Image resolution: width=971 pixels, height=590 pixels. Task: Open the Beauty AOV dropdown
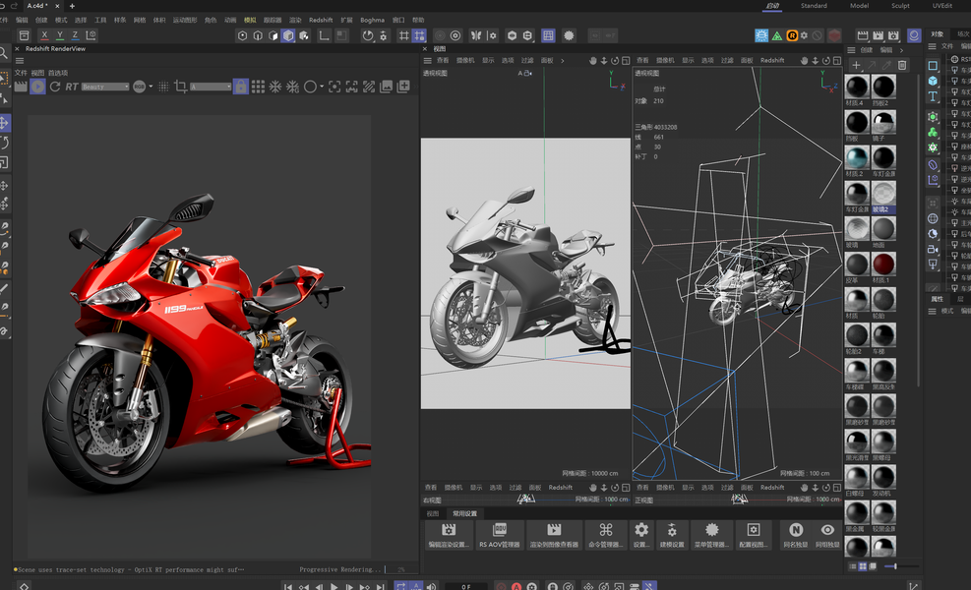105,87
